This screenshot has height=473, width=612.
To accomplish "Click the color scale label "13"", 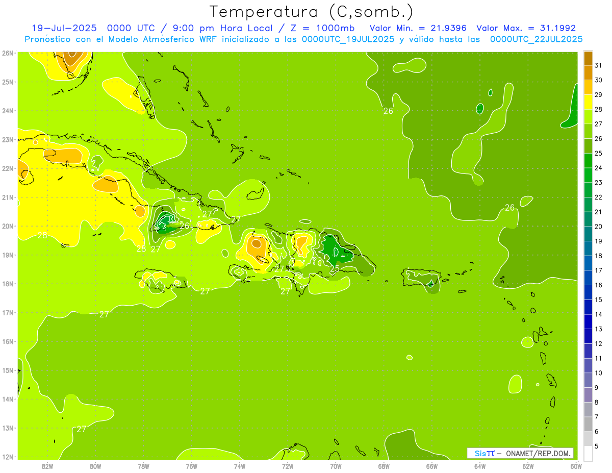I will pos(599,329).
